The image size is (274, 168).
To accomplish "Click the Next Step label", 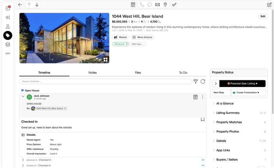I will pos(219,93).
